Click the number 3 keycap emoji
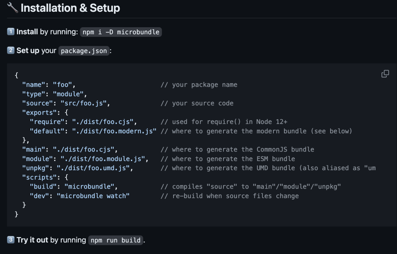This screenshot has width=397, height=254. [x=11, y=240]
